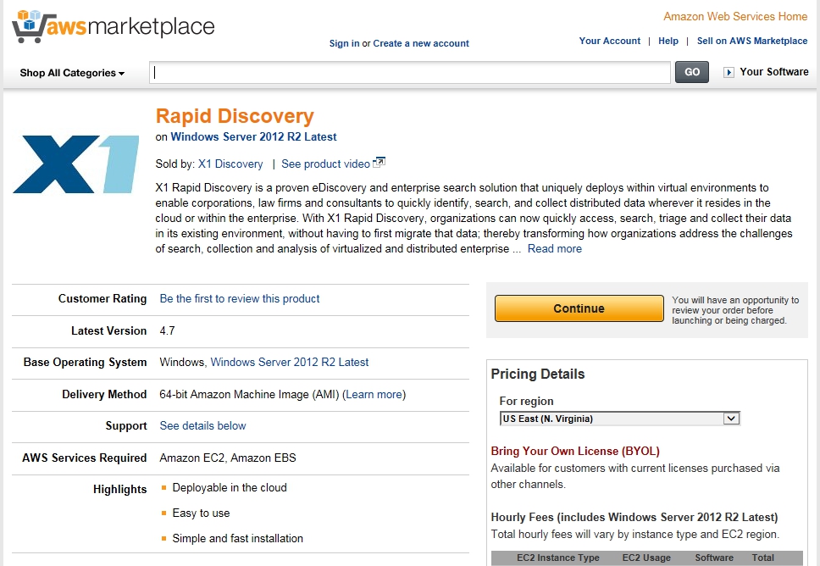This screenshot has height=566, width=820.
Task: Click the X1 product logo image
Action: (x=76, y=164)
